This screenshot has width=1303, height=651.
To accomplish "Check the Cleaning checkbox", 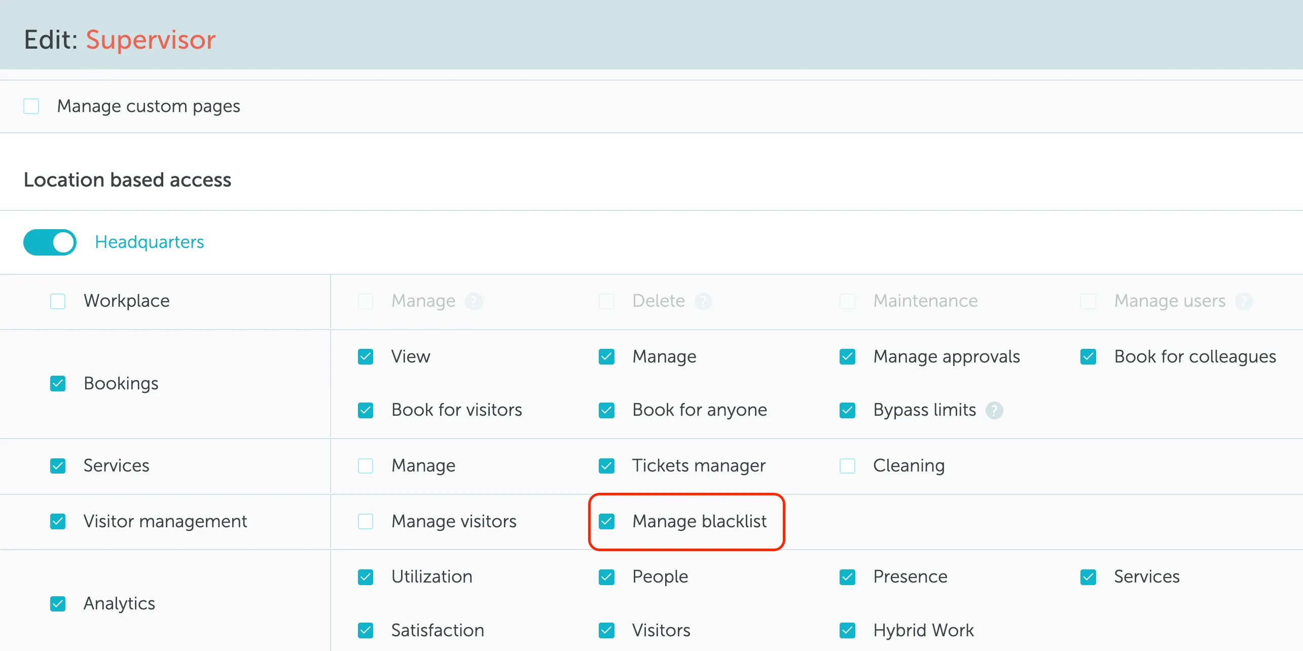I will (x=847, y=466).
